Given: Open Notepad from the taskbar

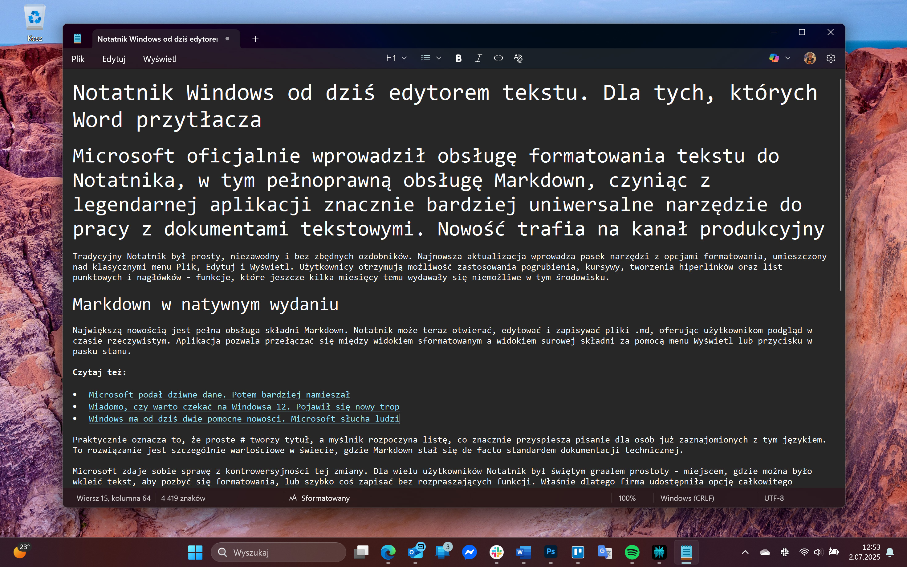Looking at the screenshot, I should [x=686, y=552].
